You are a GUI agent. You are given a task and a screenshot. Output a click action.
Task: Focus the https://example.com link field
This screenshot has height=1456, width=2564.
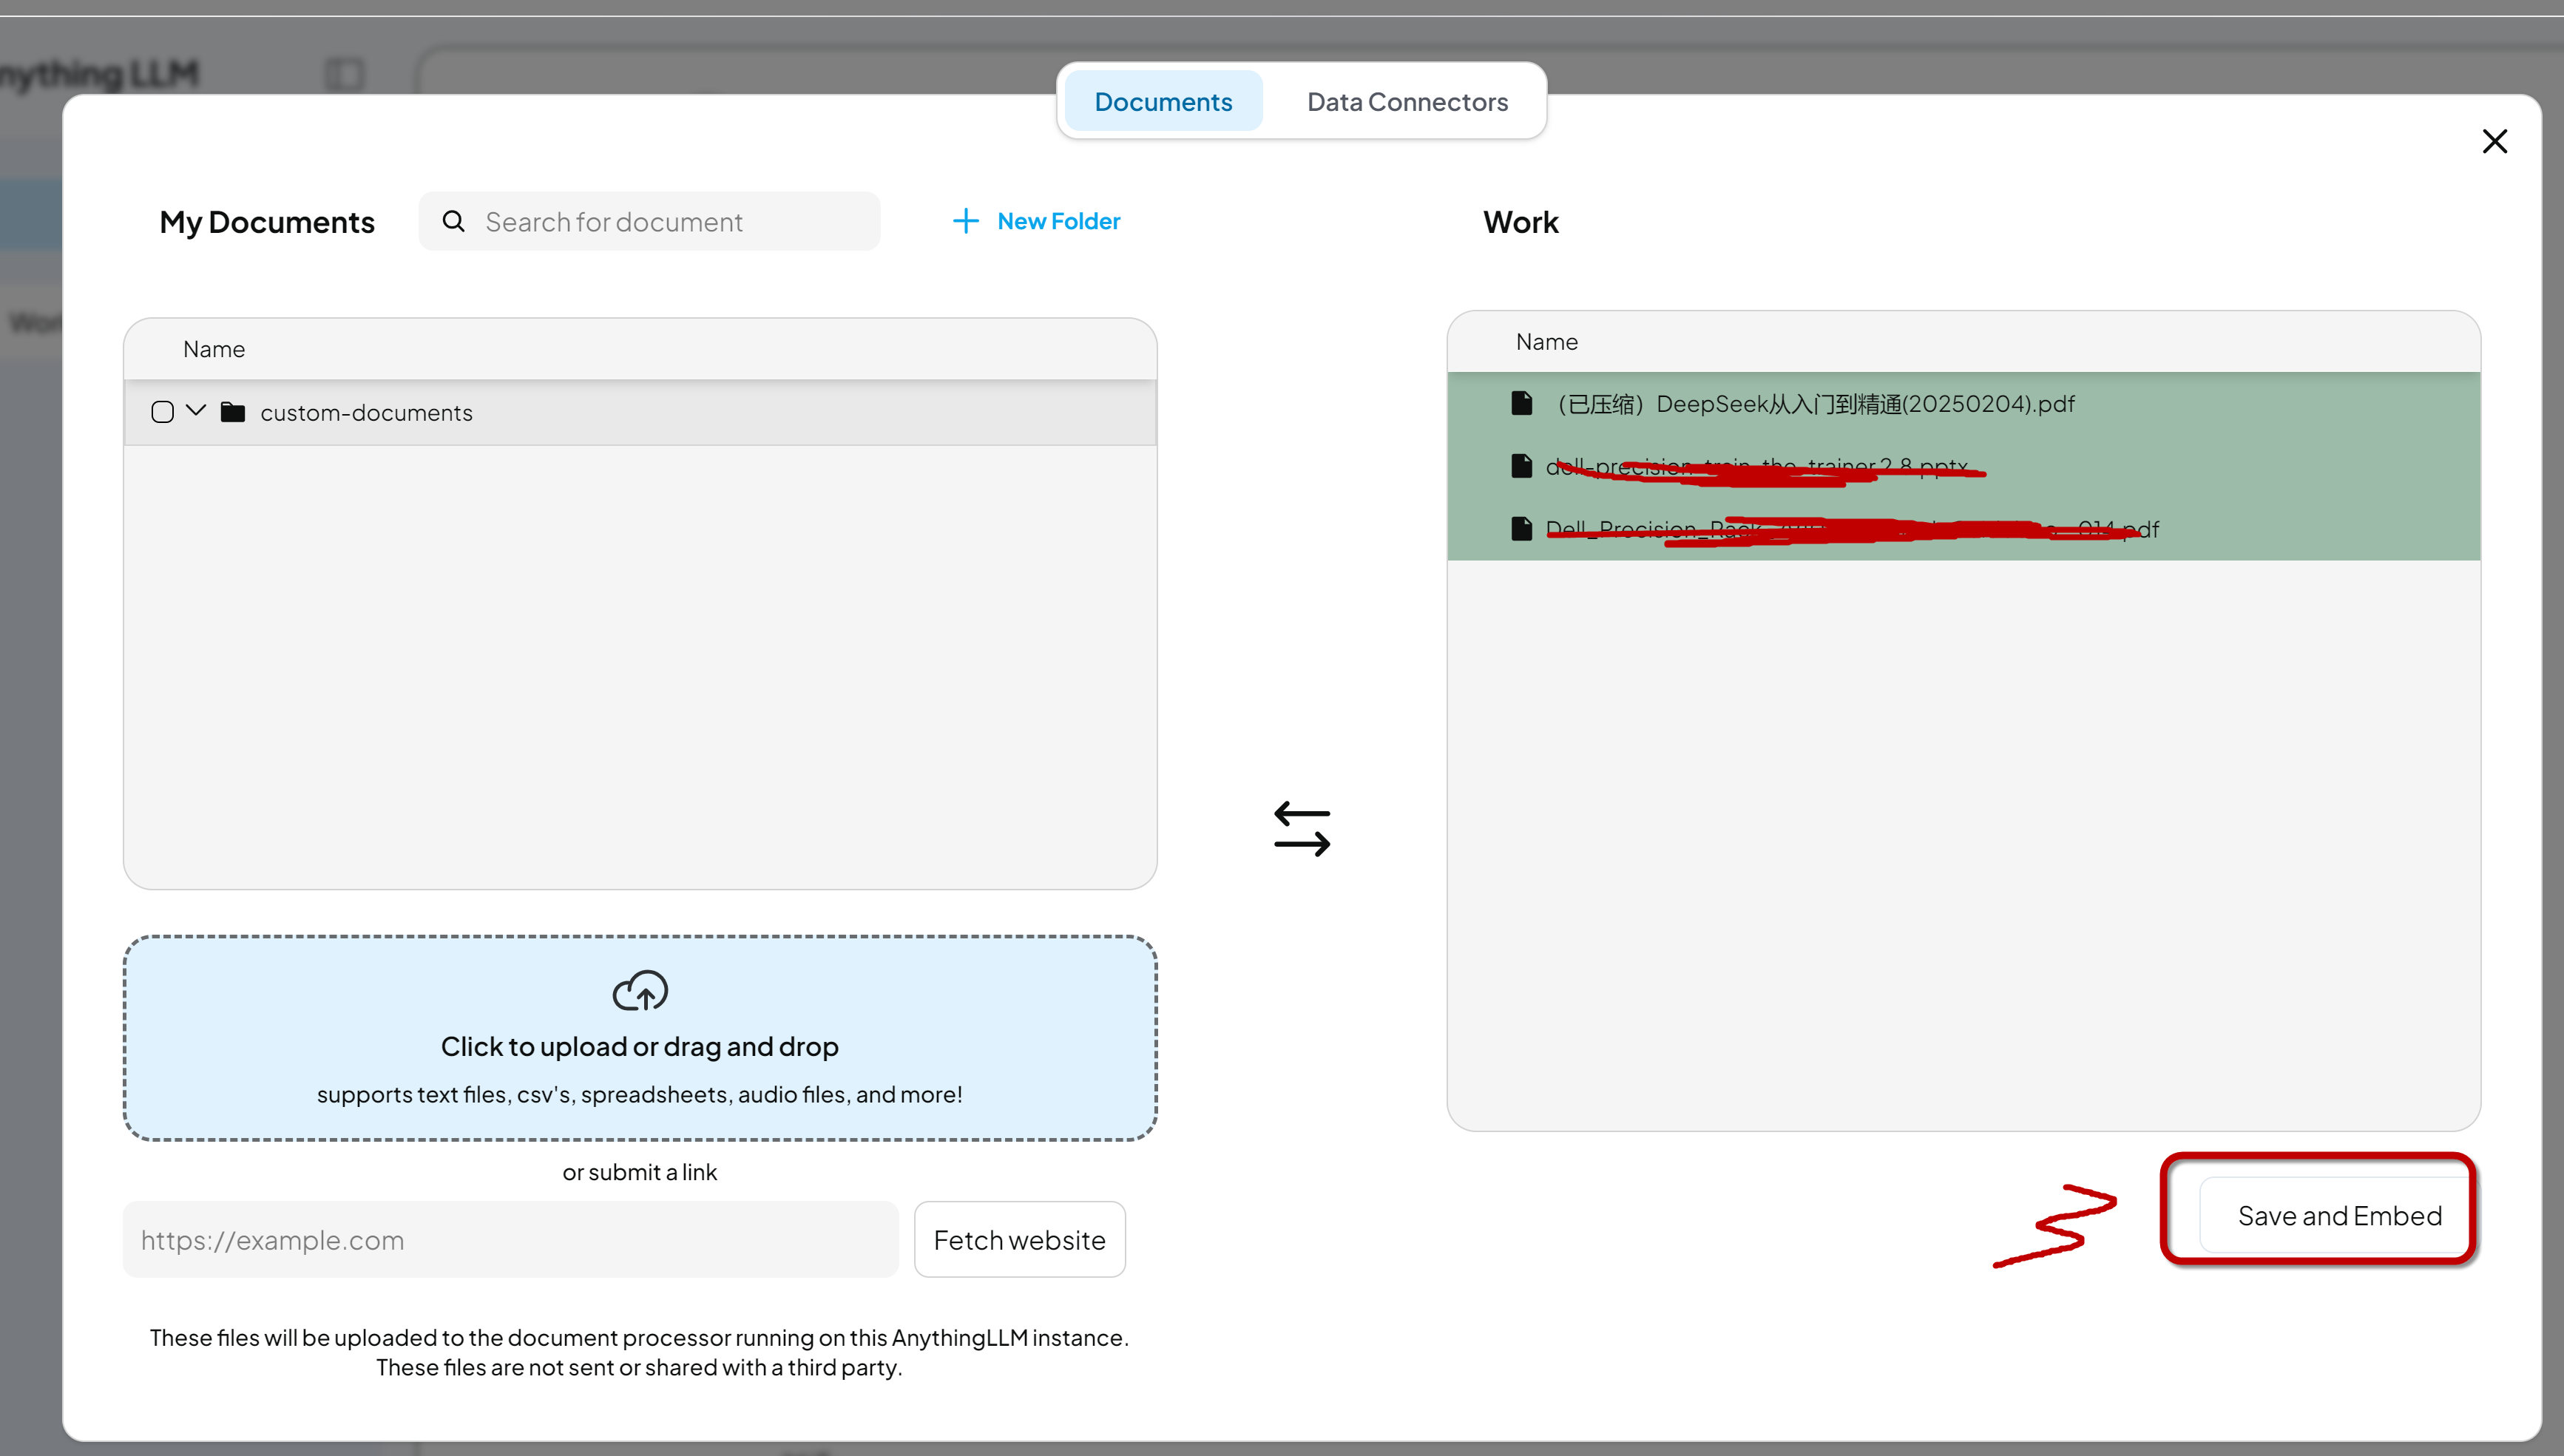[510, 1240]
